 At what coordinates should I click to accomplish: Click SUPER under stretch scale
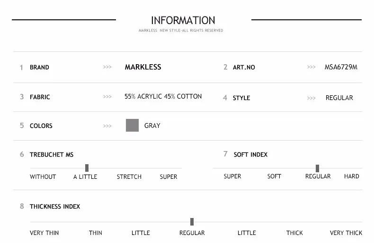[x=169, y=176]
